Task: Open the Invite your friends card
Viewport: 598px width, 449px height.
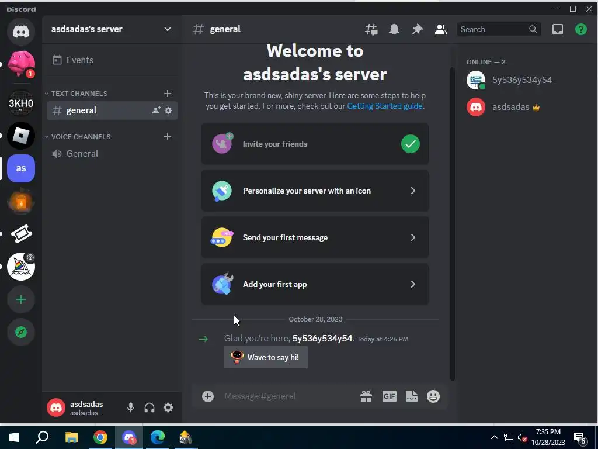Action: click(x=315, y=144)
